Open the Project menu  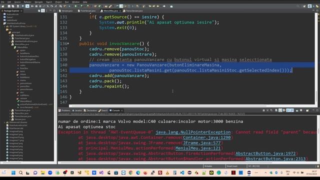tap(58, 2)
